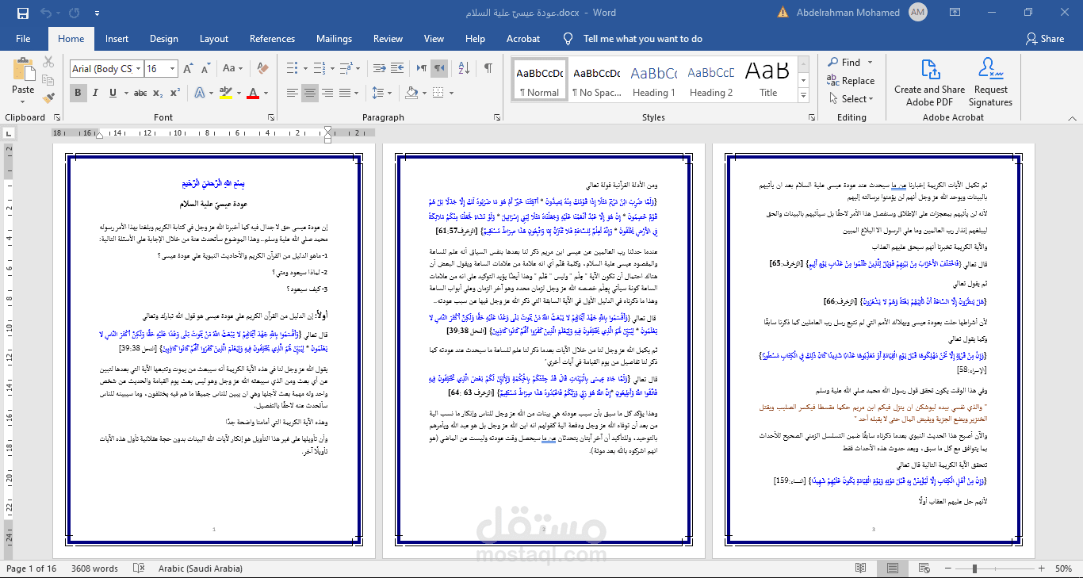Click the Copy icon in Clipboard
The width and height of the screenshot is (1083, 578).
(x=48, y=81)
